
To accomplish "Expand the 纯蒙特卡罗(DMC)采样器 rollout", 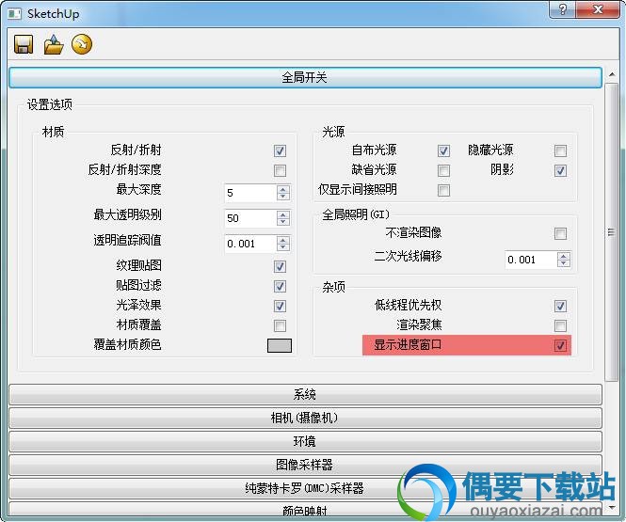I will 305,488.
